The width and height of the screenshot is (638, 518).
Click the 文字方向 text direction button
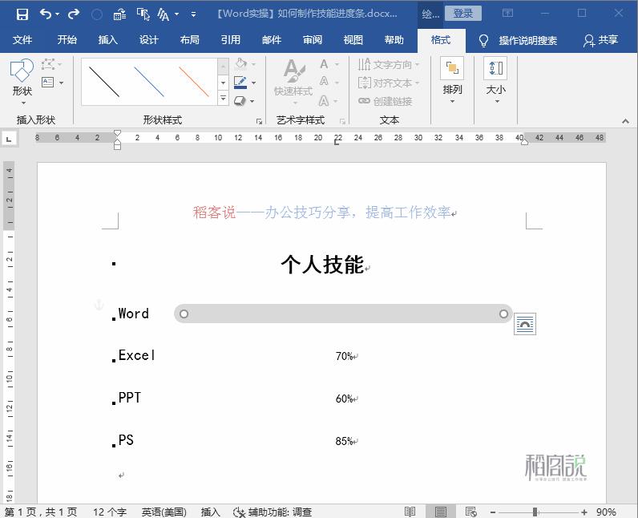click(x=389, y=64)
